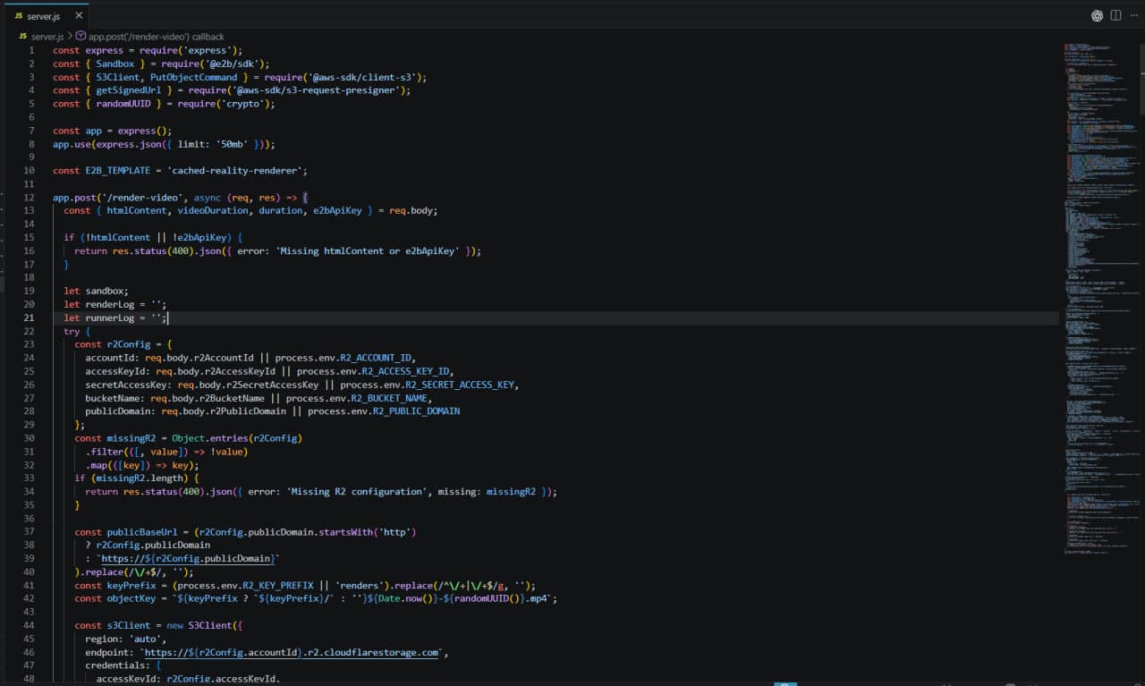Follow the r2.cloudflarestorage.com endpoint link
The image size is (1145, 686).
pyautogui.click(x=293, y=653)
